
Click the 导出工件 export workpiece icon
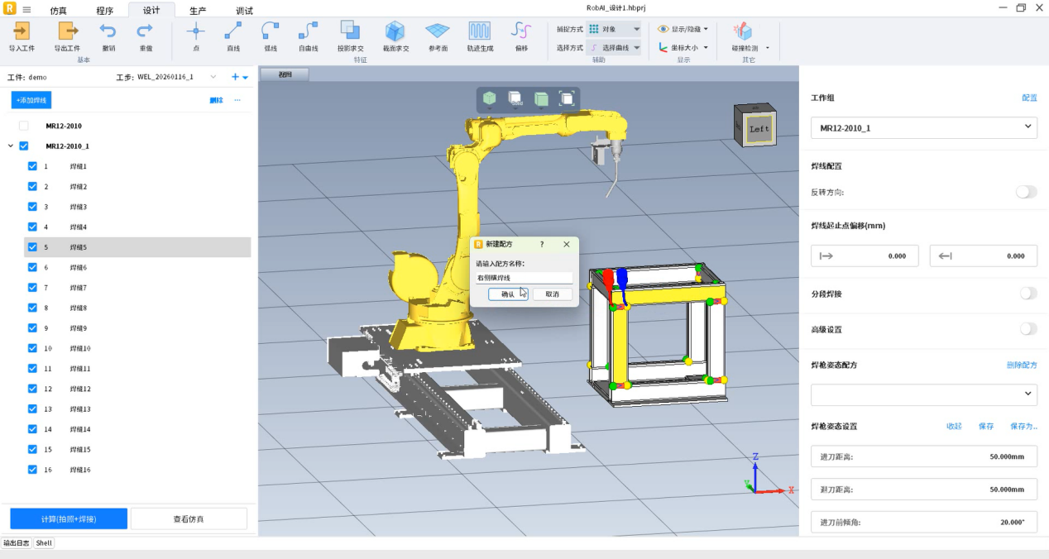pos(67,32)
